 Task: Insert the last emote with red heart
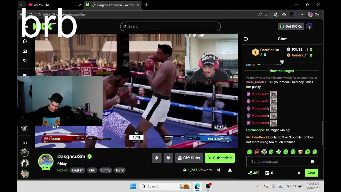(315, 152)
